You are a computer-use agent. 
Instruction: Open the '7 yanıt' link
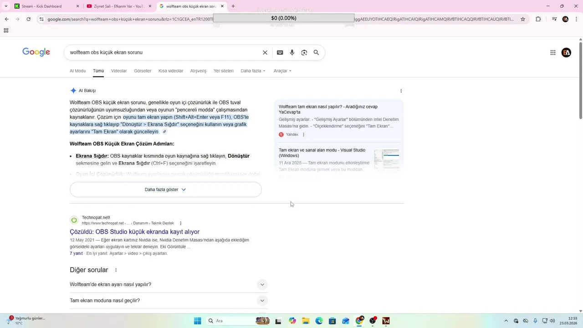click(x=76, y=253)
